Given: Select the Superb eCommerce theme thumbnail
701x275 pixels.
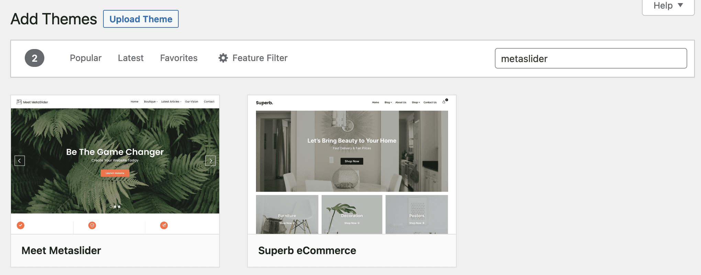Looking at the screenshot, I should (x=352, y=165).
